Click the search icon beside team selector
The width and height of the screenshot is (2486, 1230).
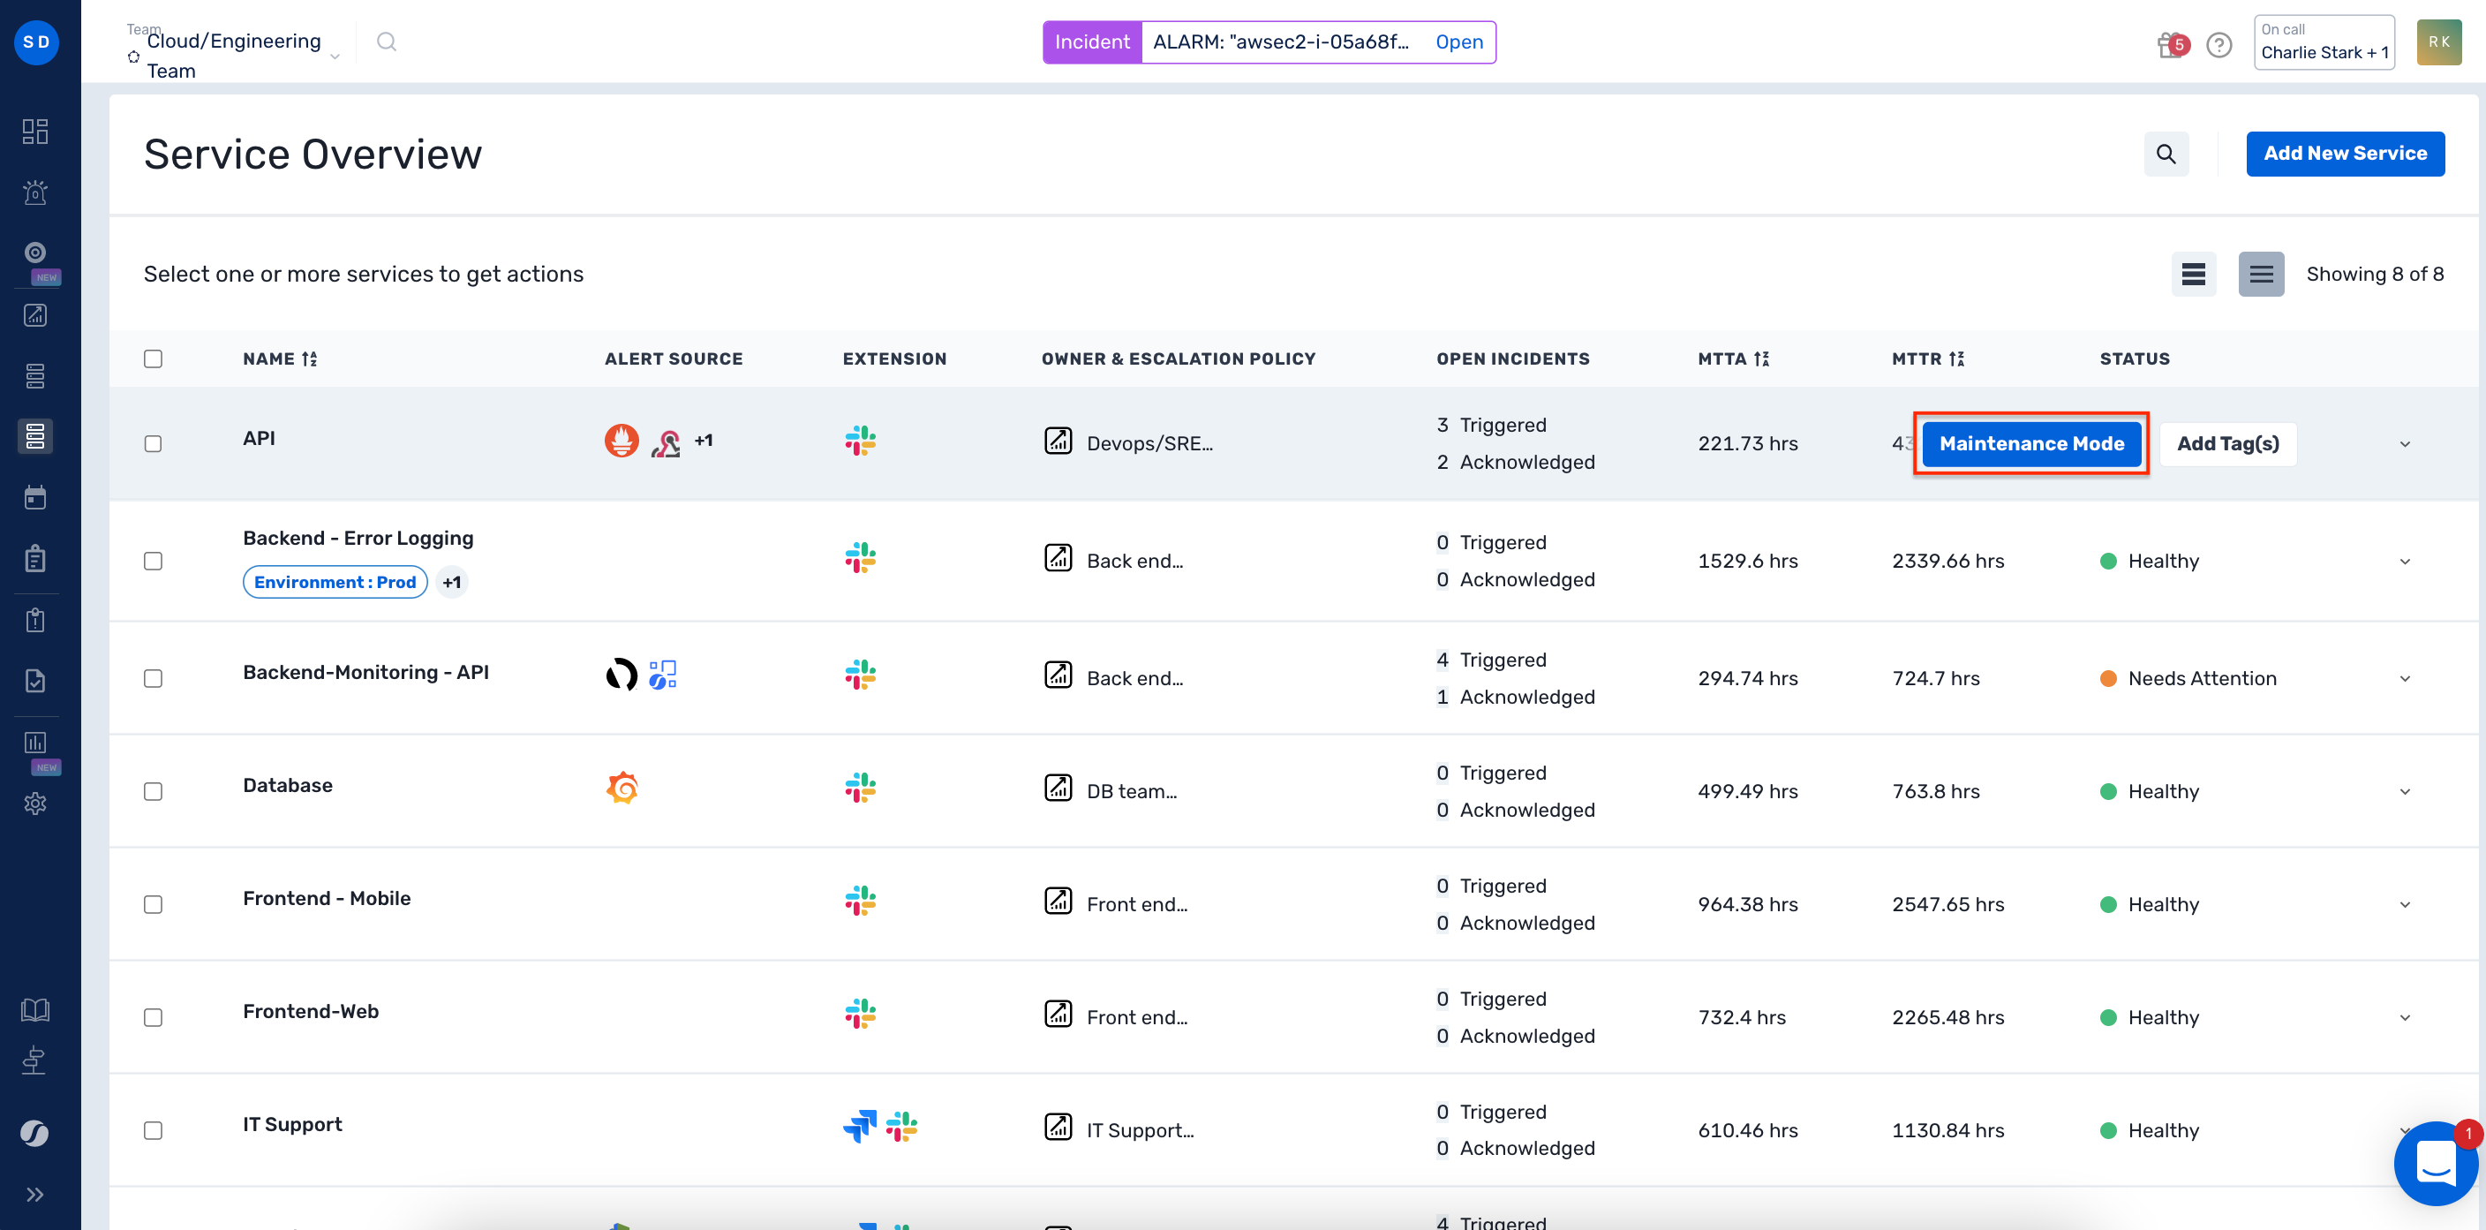(x=387, y=42)
